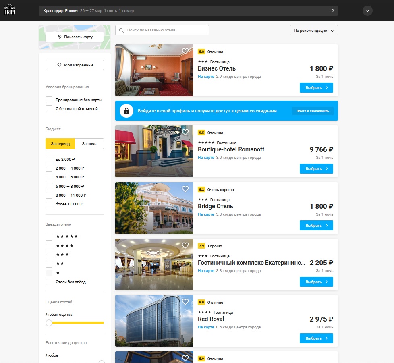The height and width of the screenshot is (363, 394).
Task: Favorite Бизнес Отель with heart icon
Action: pos(185,51)
